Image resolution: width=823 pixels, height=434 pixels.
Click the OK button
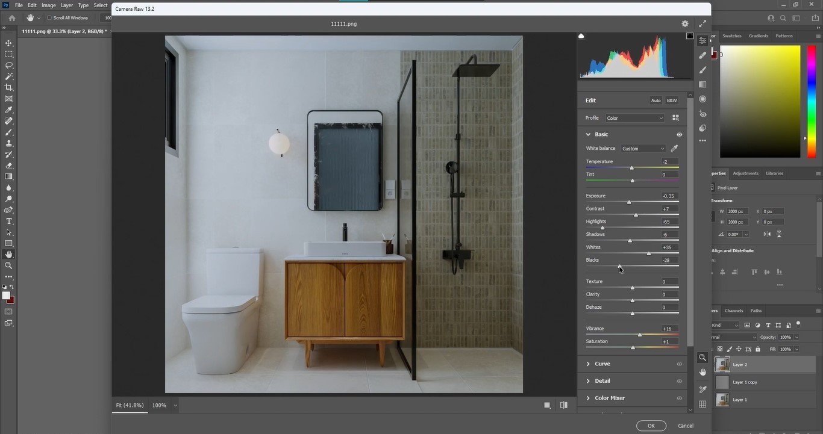point(651,426)
